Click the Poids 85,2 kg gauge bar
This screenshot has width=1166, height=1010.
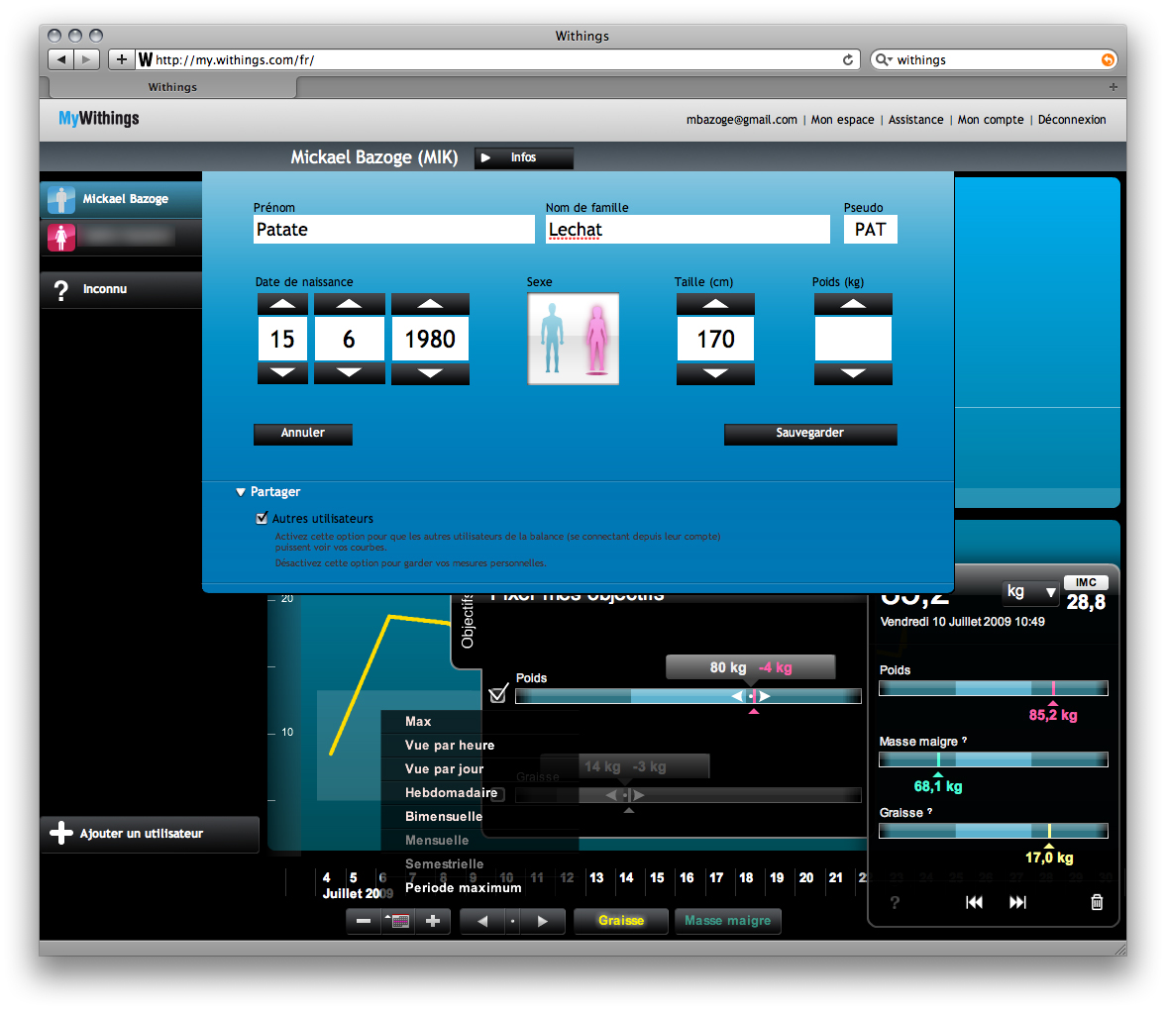tap(994, 688)
